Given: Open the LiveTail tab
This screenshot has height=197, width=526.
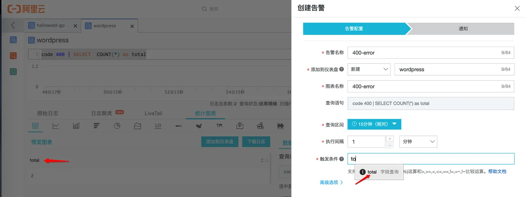Looking at the screenshot, I should click(x=153, y=113).
